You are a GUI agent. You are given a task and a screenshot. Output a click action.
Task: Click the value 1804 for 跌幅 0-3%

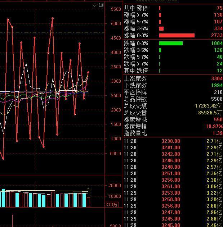[217, 43]
